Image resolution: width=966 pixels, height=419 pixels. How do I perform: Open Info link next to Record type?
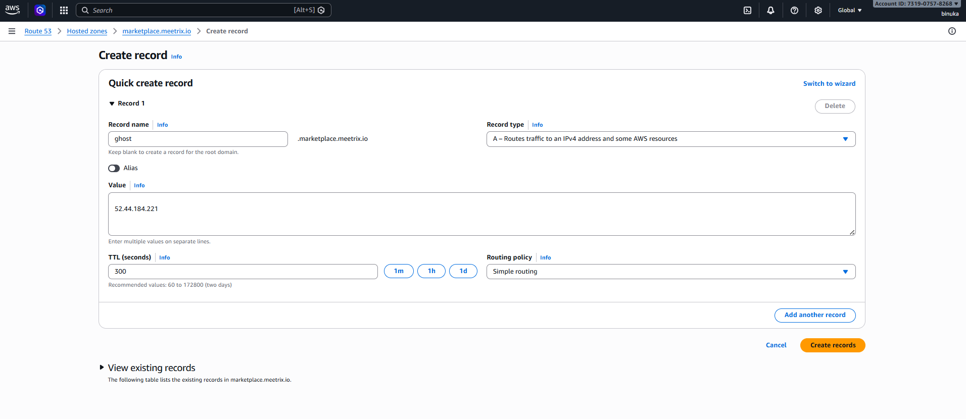pyautogui.click(x=537, y=125)
